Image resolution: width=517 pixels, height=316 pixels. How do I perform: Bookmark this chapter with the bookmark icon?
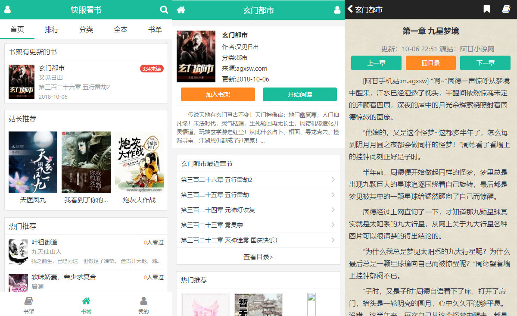487,9
